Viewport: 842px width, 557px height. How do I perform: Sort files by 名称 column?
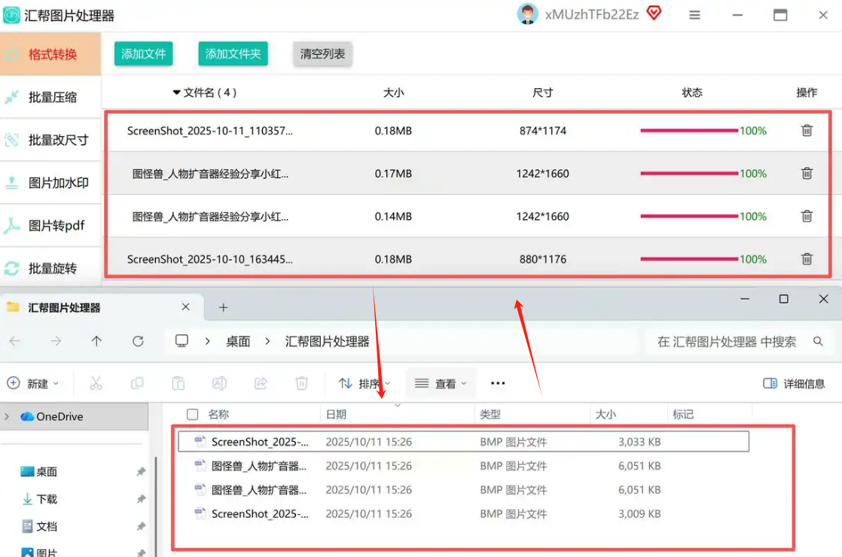coord(218,414)
